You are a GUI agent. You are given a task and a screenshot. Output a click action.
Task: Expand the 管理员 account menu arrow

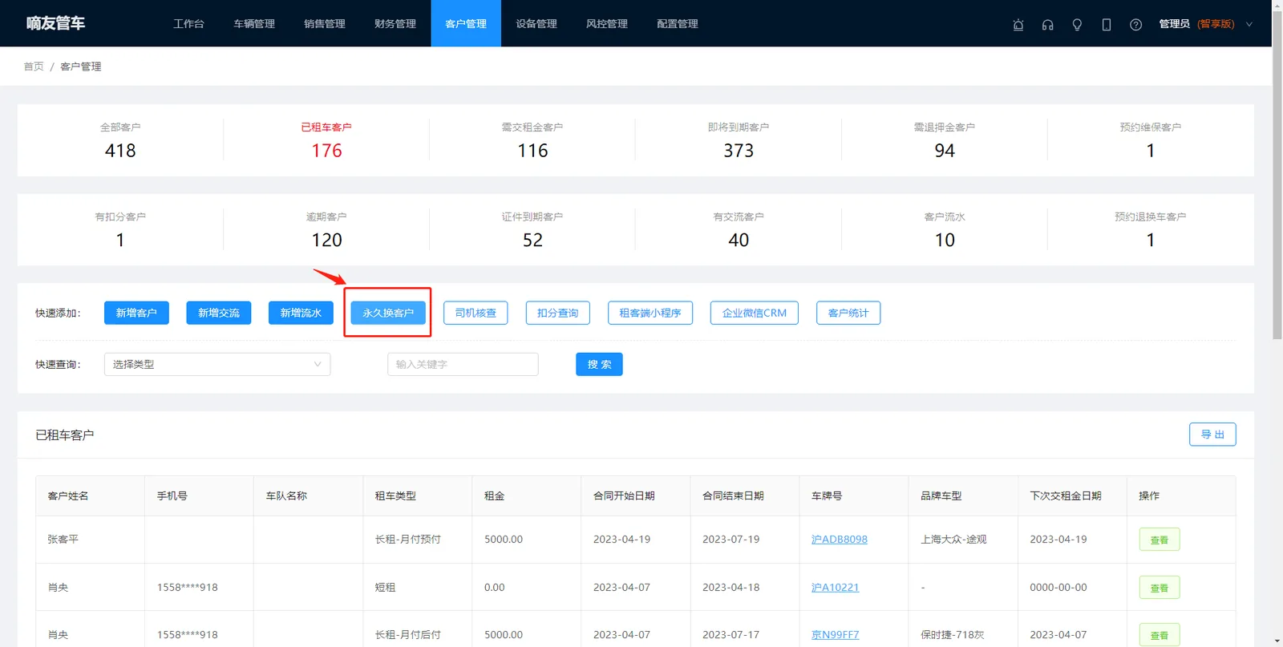point(1249,24)
